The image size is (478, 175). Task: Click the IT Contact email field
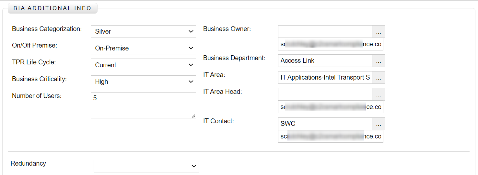tap(331, 137)
